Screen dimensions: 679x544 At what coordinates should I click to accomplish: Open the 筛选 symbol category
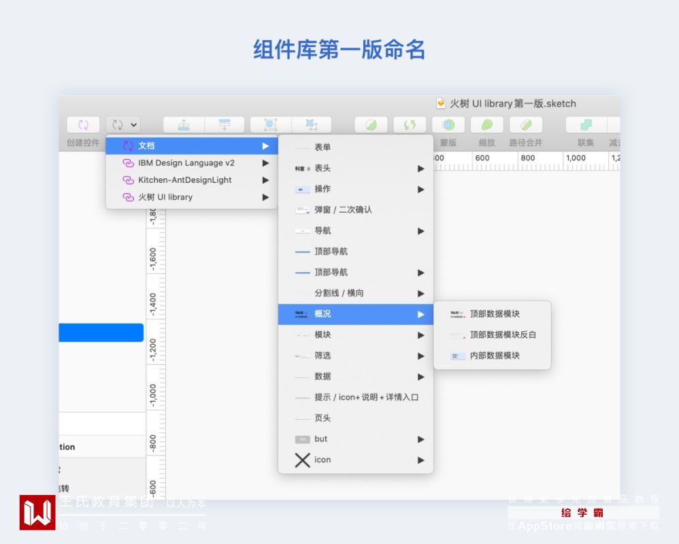coord(356,356)
